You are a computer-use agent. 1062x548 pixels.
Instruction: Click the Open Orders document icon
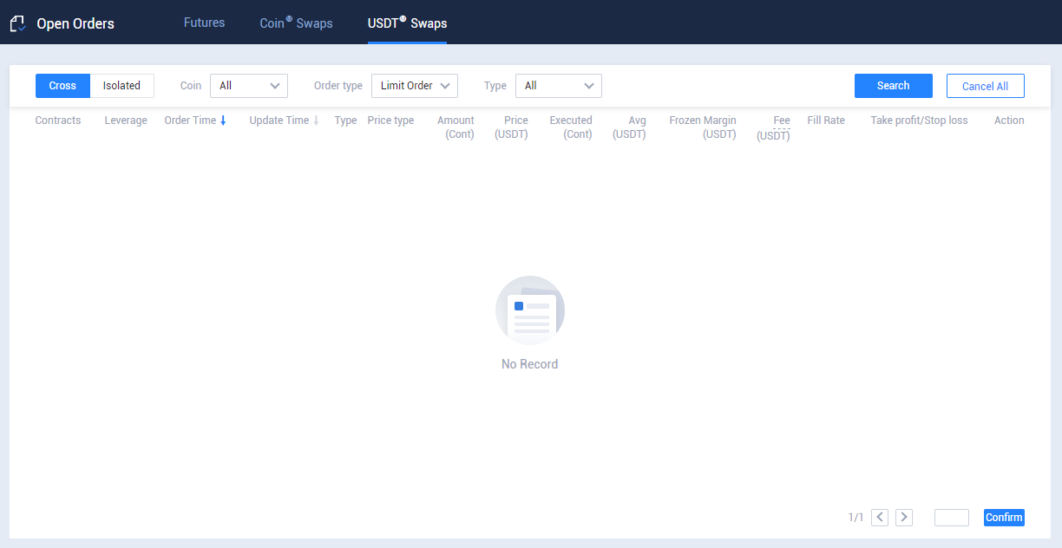[17, 24]
